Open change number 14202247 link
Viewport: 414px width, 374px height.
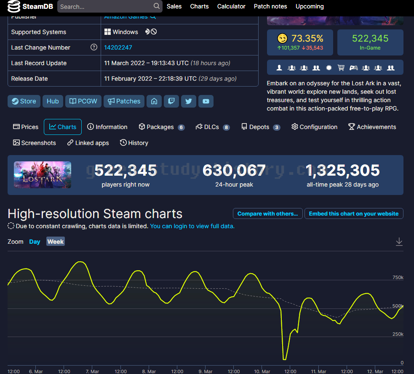point(118,47)
